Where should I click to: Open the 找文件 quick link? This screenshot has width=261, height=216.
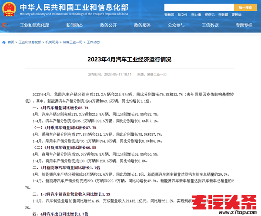[183, 15]
